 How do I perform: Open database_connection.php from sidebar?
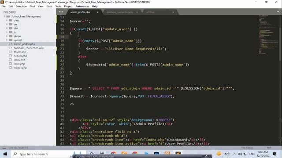[29, 48]
